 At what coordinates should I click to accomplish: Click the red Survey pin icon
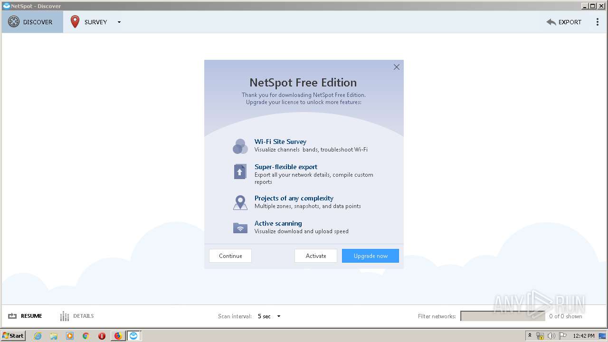click(x=75, y=22)
